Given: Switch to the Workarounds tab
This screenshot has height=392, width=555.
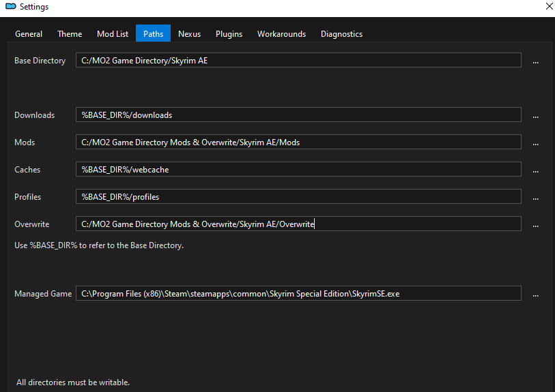Looking at the screenshot, I should tap(281, 34).
